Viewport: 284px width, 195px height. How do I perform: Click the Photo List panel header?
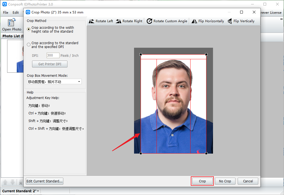click(x=13, y=36)
